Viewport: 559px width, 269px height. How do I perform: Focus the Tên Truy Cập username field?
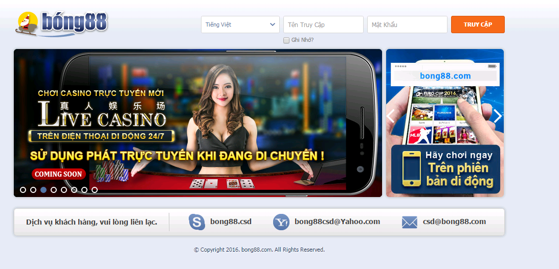coord(323,25)
